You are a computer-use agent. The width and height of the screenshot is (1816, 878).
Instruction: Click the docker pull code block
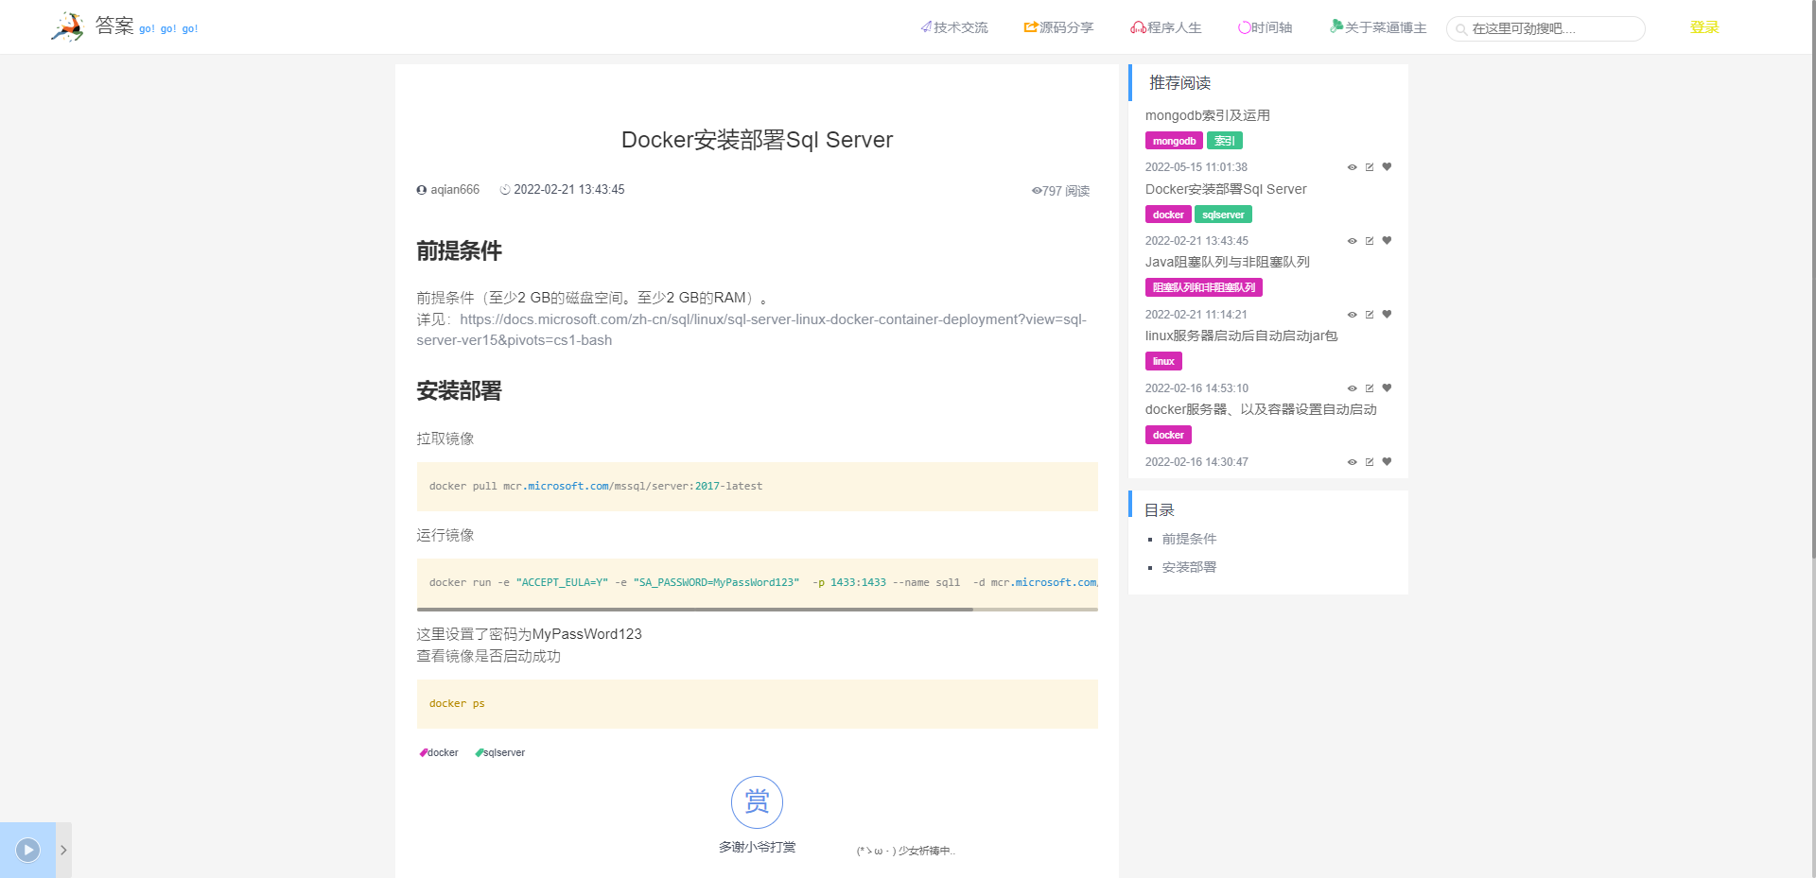click(x=757, y=487)
